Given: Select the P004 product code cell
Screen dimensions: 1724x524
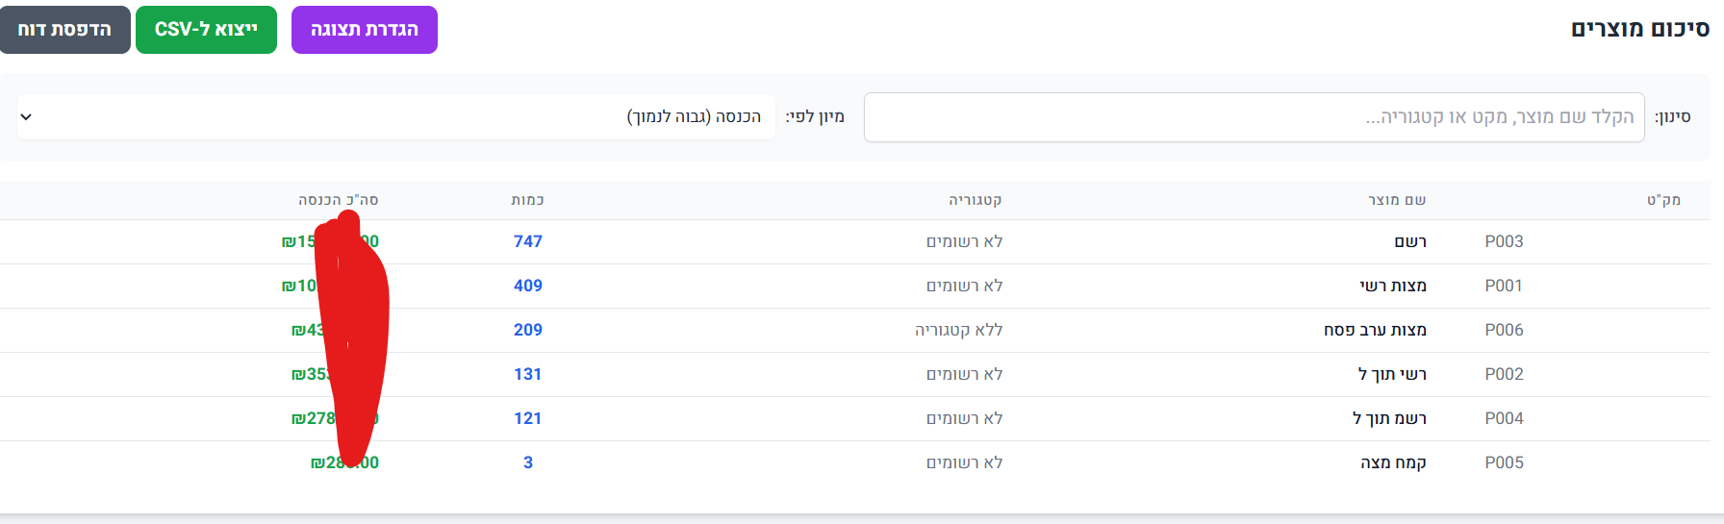Looking at the screenshot, I should pos(1504,418).
